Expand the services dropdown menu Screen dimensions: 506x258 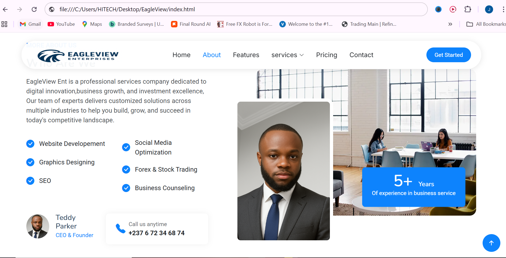click(x=287, y=55)
